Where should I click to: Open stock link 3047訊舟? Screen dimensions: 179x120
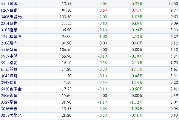click(9, 76)
